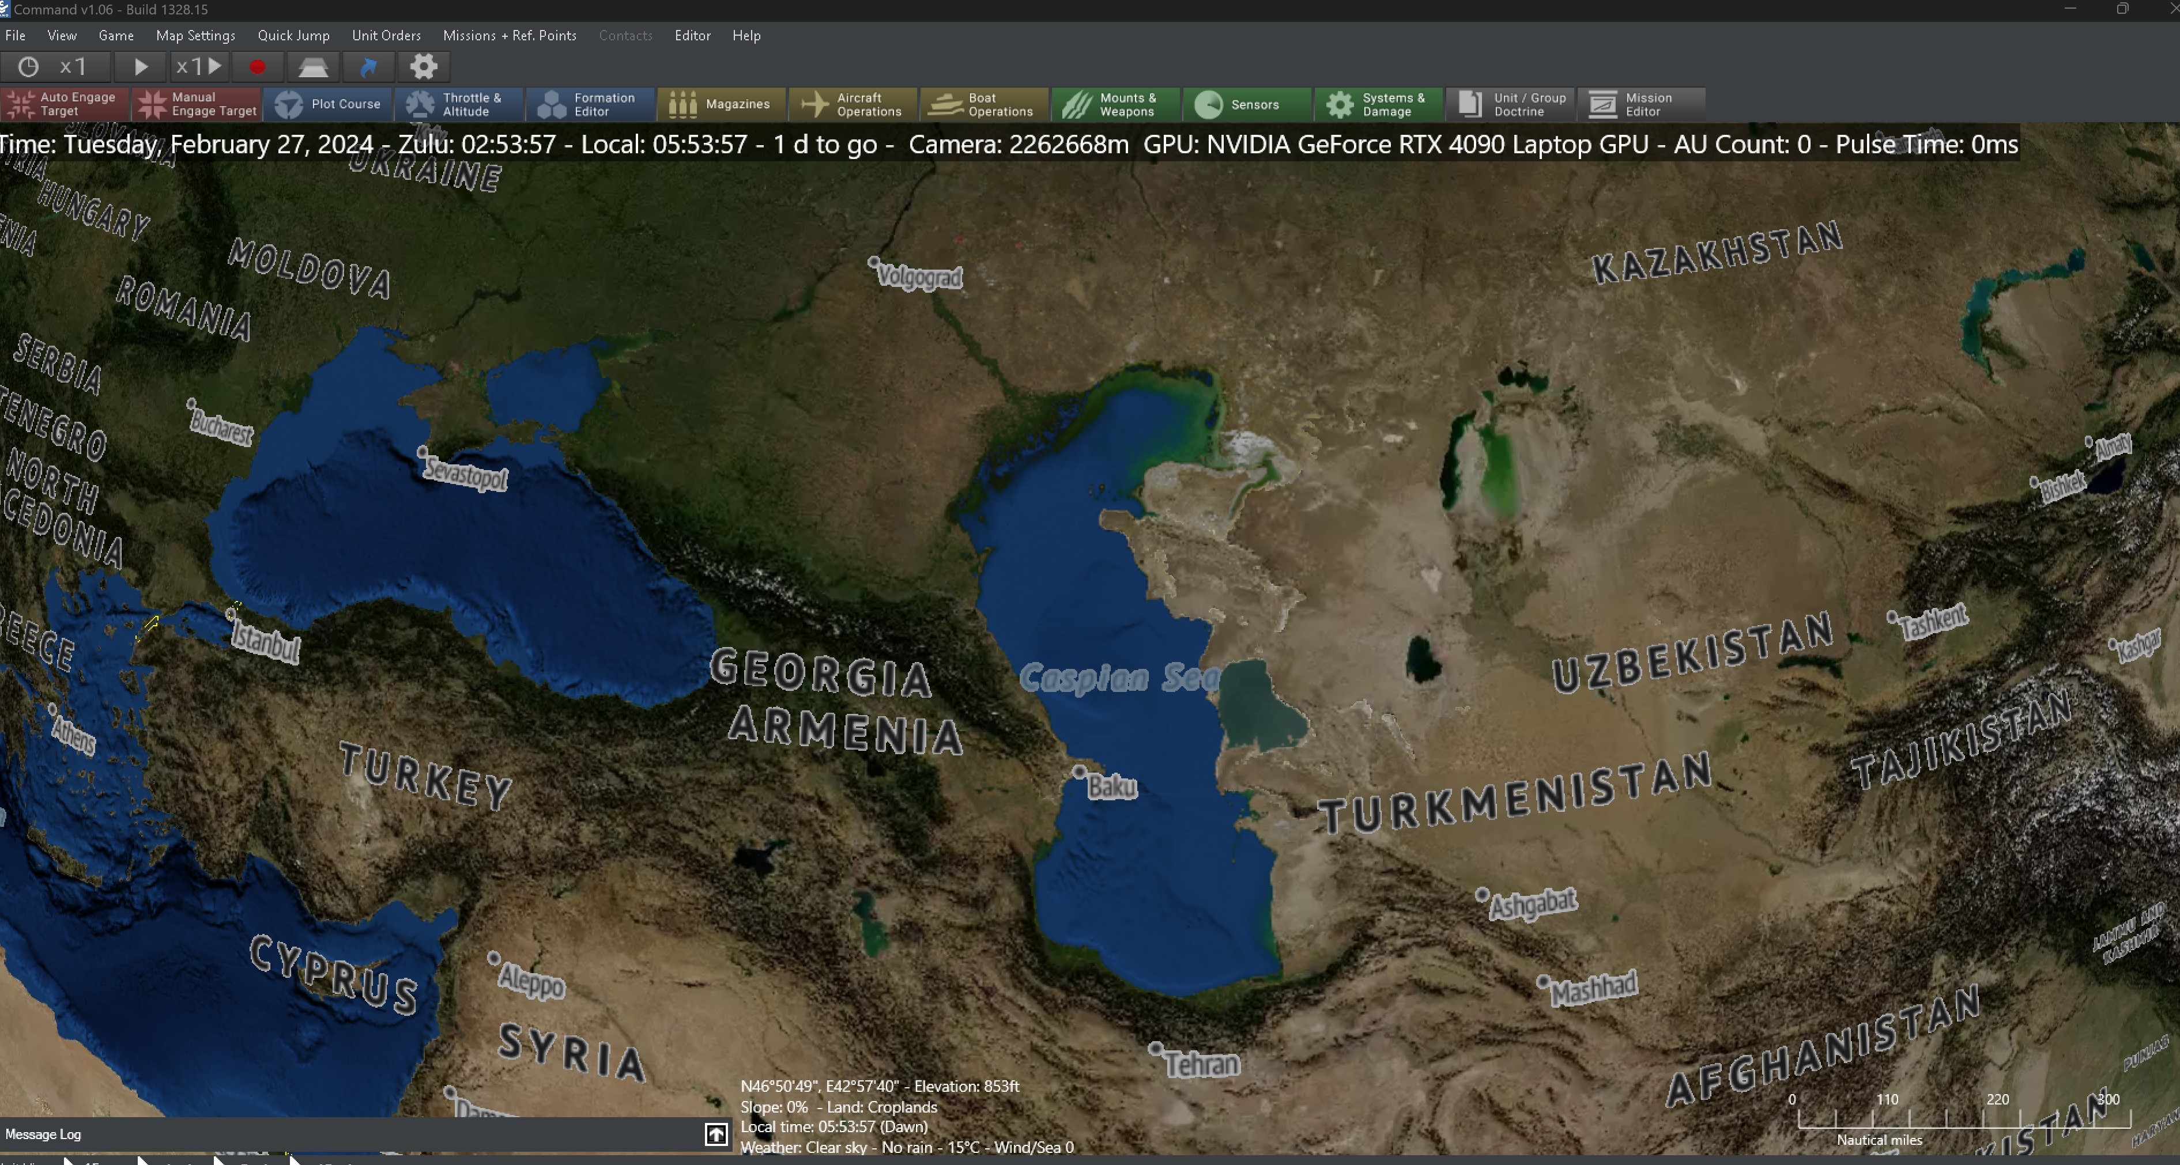The image size is (2180, 1165).
Task: Click the ARMENIA country label
Action: click(846, 730)
